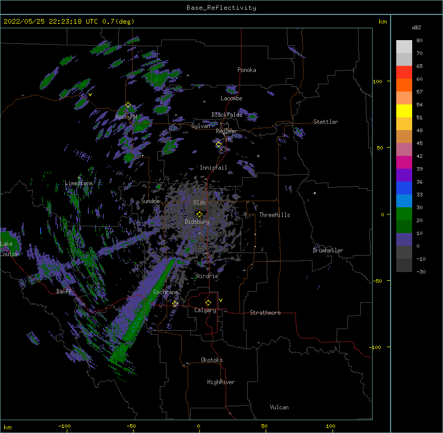The image size is (443, 433).
Task: Click the yellow V marker beside Calgary diamond
Action: coord(220,300)
